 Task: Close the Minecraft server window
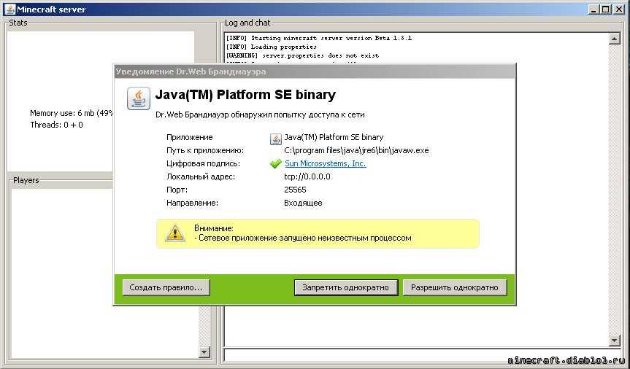pos(617,9)
